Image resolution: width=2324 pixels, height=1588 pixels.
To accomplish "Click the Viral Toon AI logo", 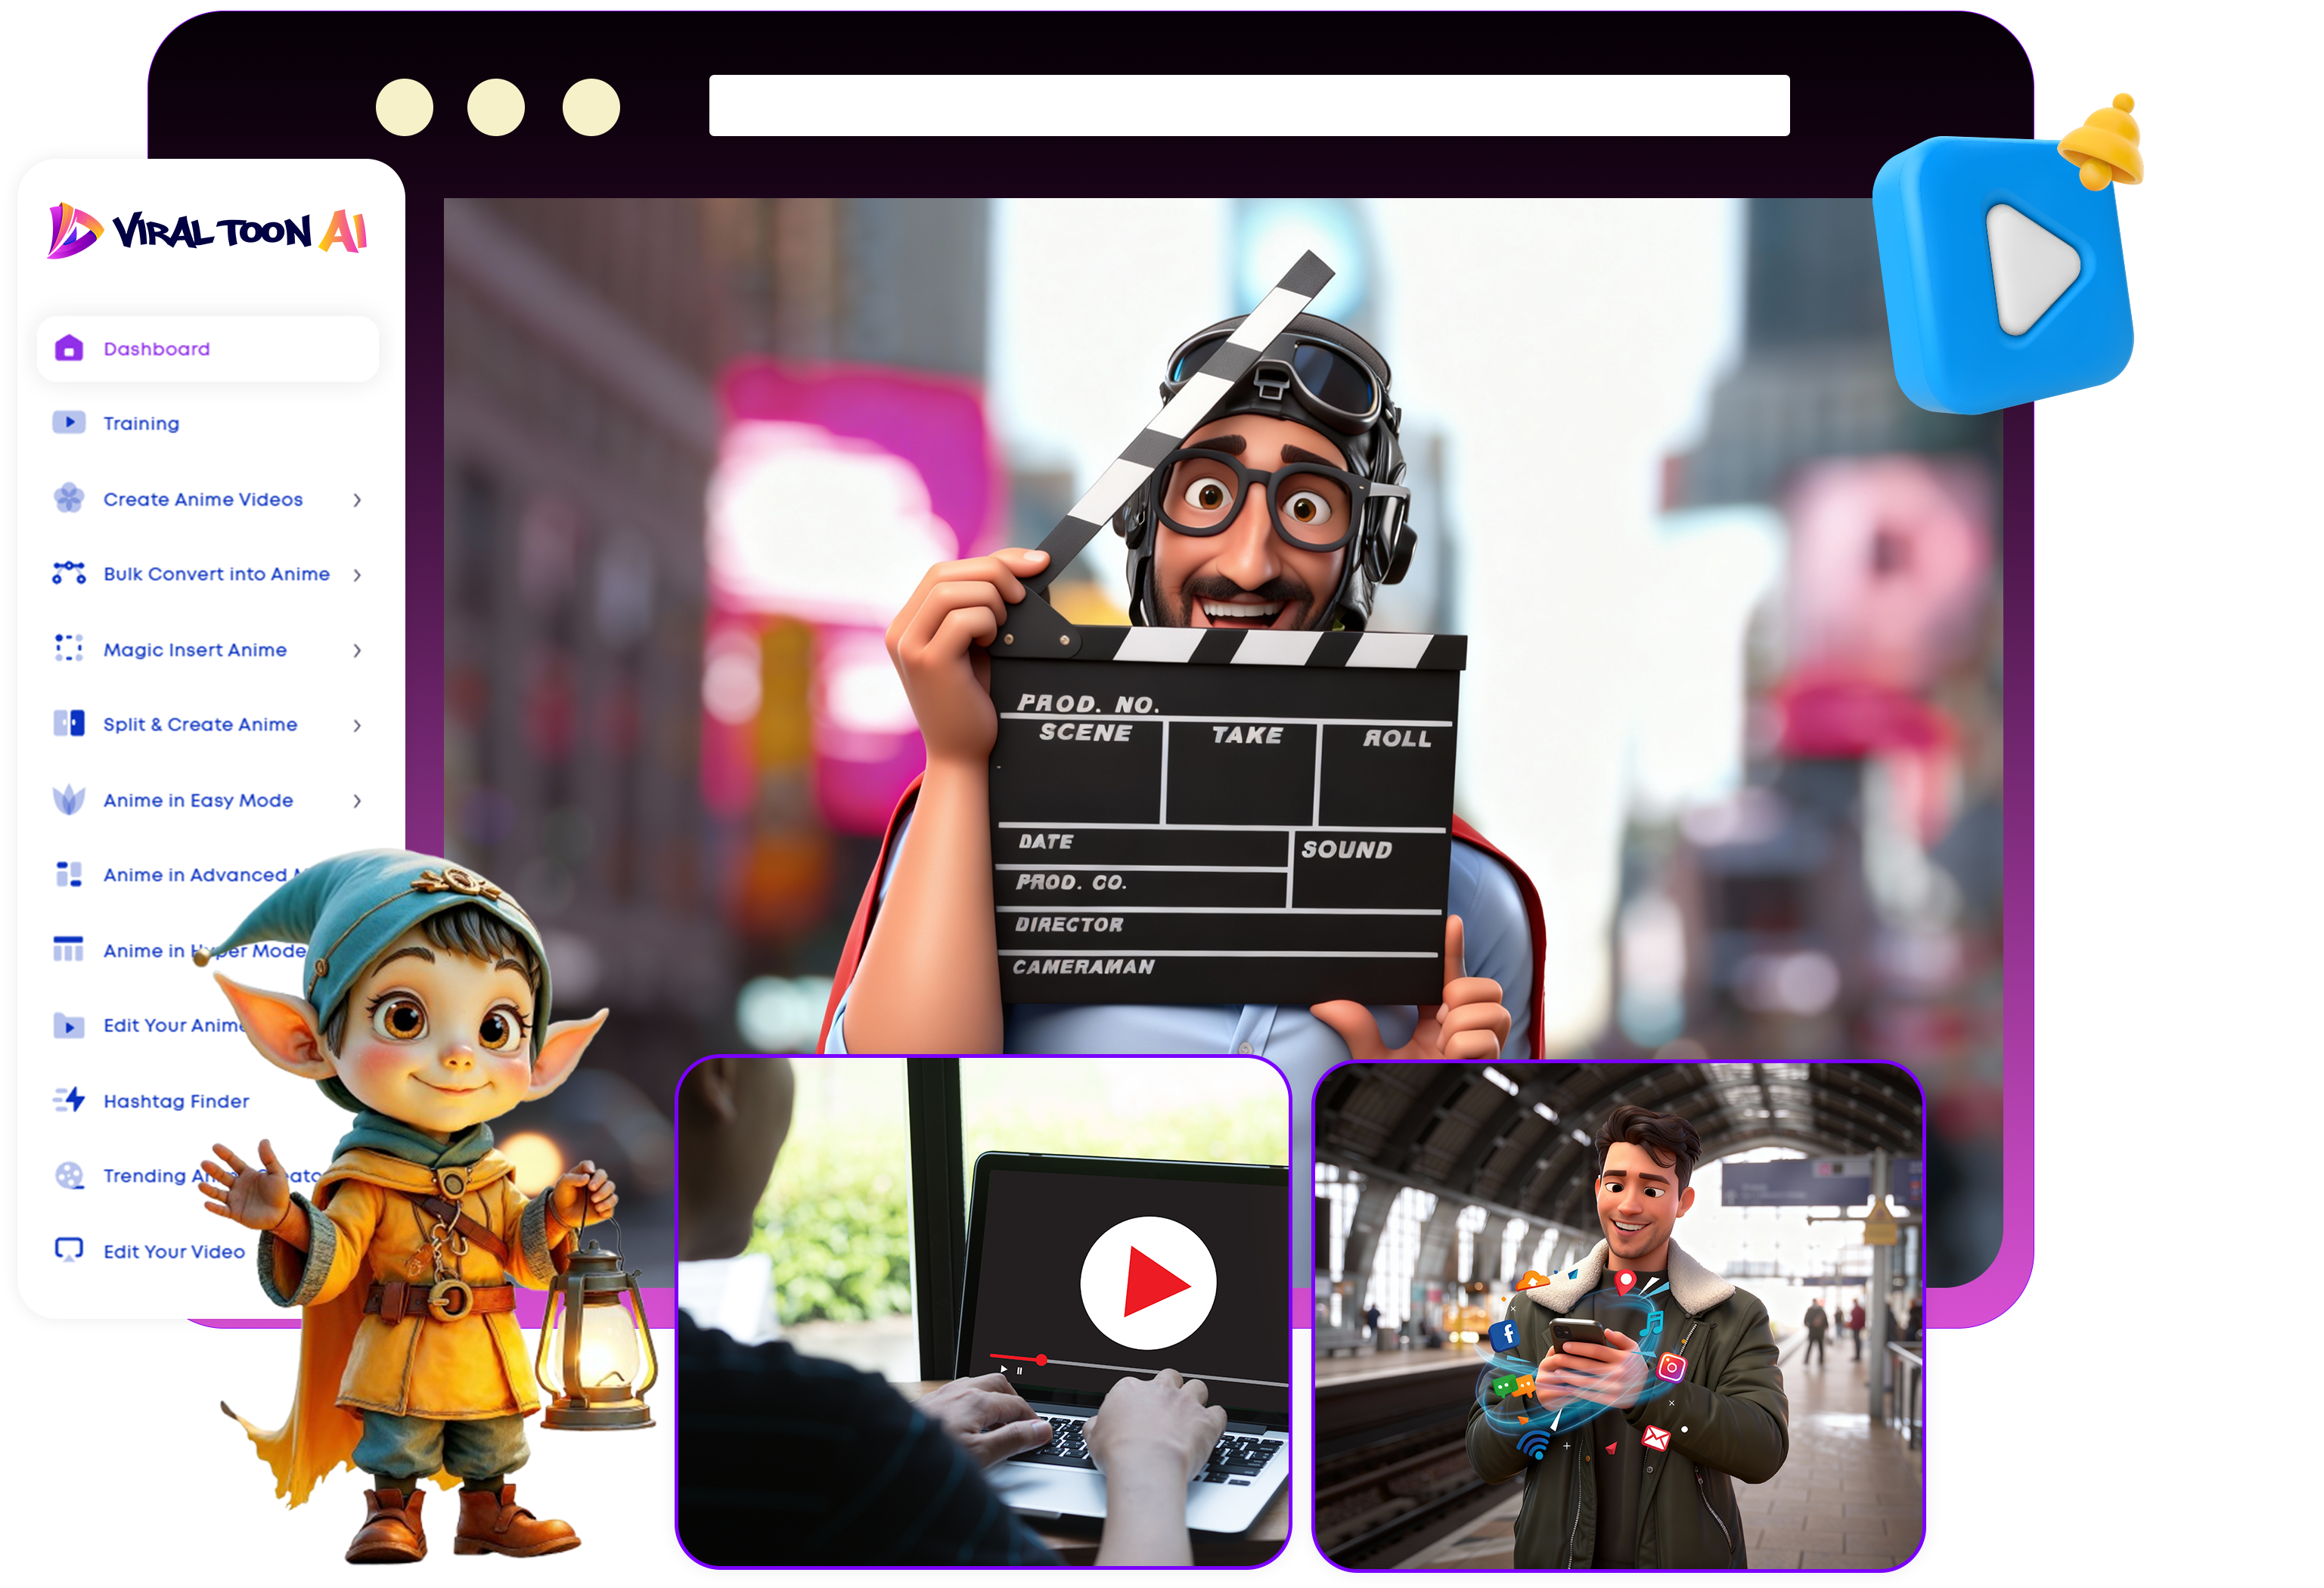I will coord(208,232).
